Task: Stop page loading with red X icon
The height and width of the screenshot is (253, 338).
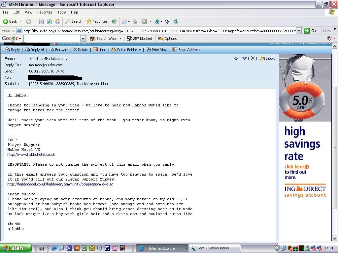Action: tap(41, 21)
